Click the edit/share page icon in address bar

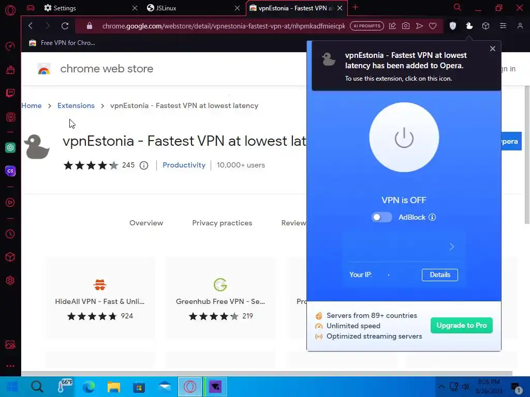pos(392,26)
